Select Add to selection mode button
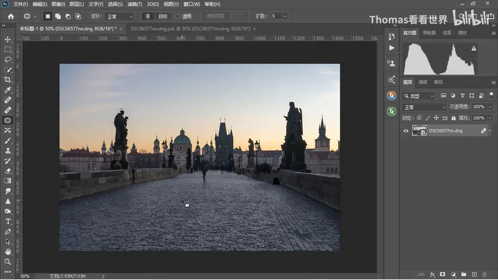This screenshot has height=280, width=498. pos(58,16)
